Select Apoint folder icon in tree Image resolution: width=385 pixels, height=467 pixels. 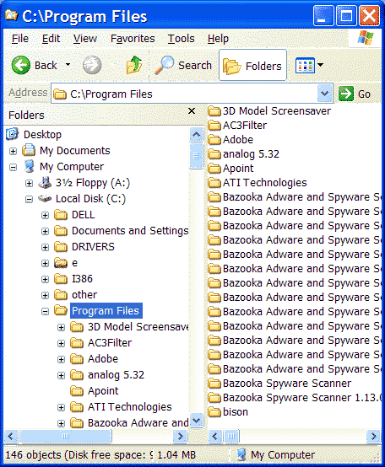[77, 390]
